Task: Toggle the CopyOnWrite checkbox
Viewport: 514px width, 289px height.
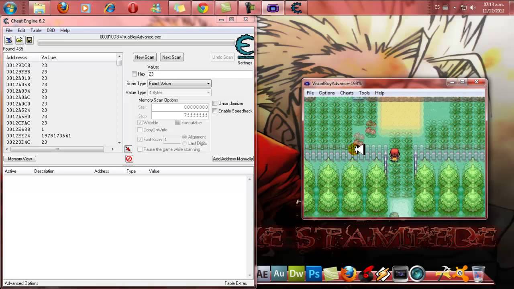Action: tap(140, 130)
